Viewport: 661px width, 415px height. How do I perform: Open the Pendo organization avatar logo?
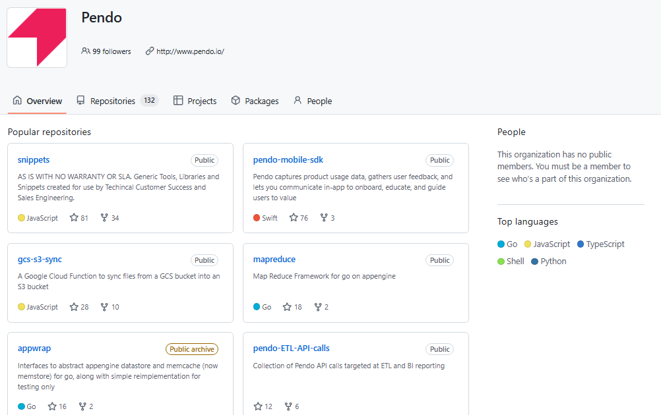(x=37, y=38)
